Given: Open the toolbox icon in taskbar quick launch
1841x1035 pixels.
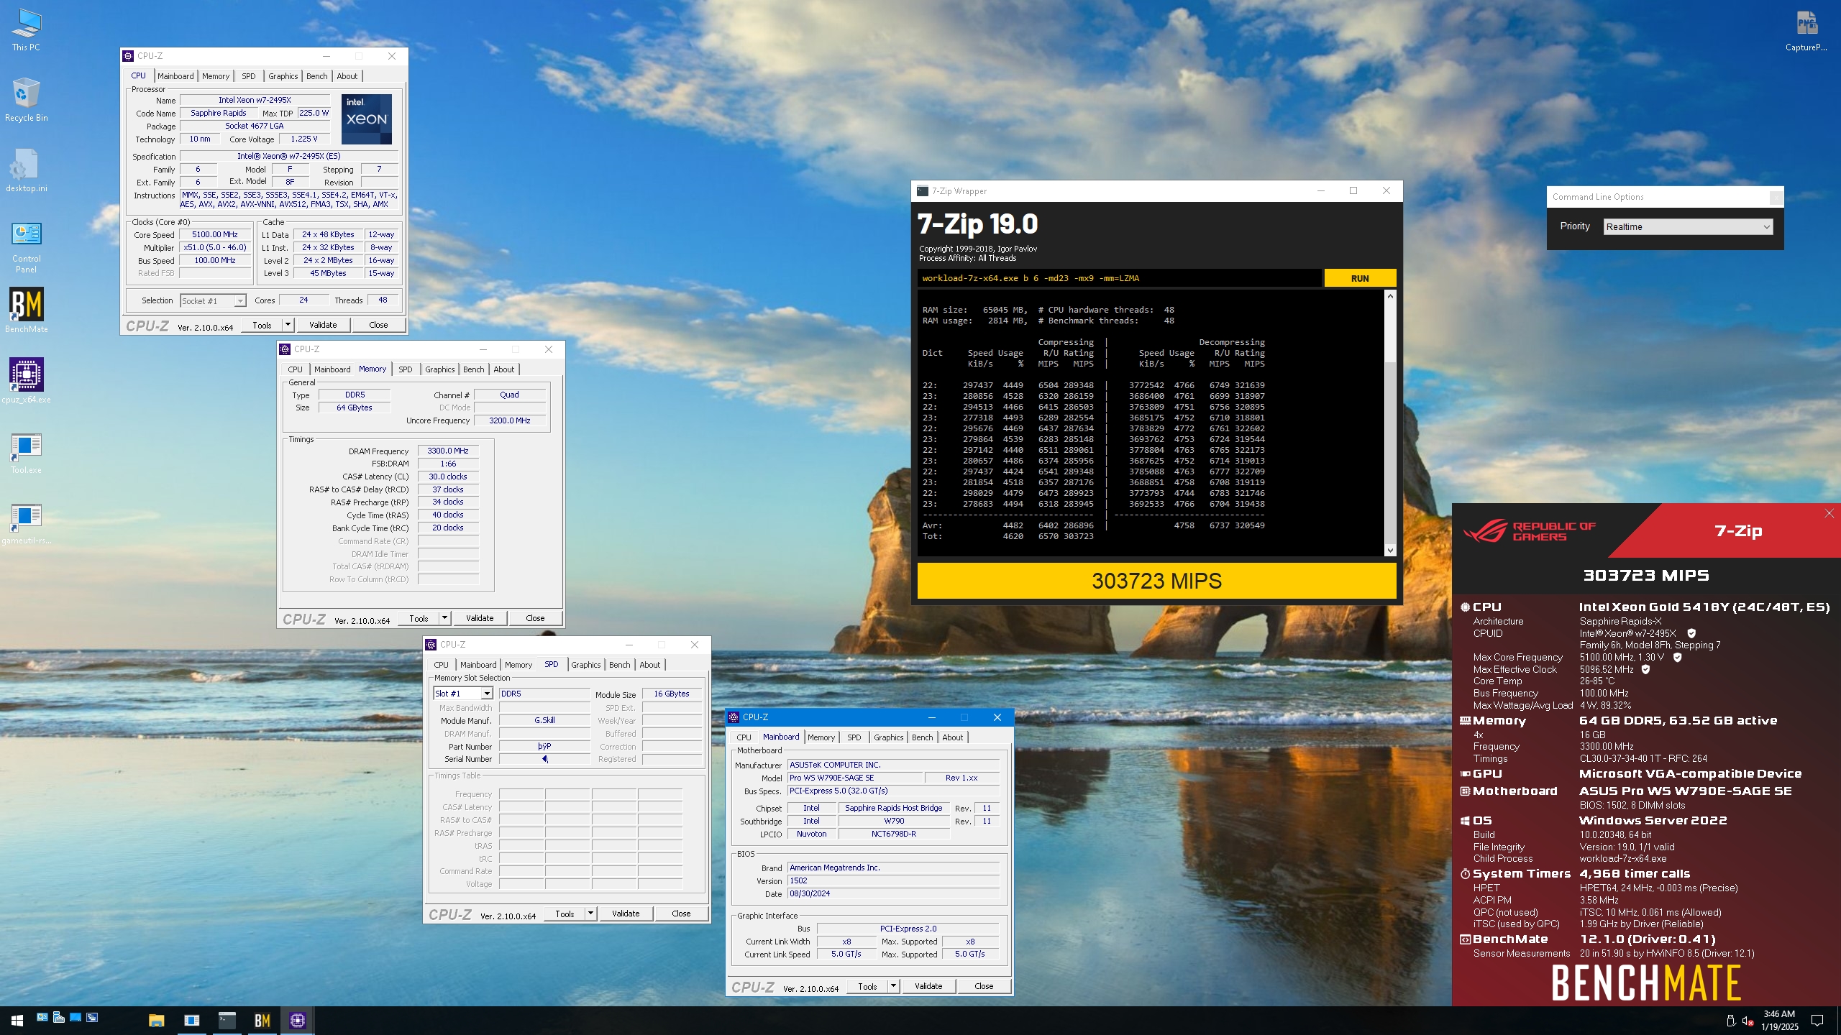Looking at the screenshot, I should 59,1017.
